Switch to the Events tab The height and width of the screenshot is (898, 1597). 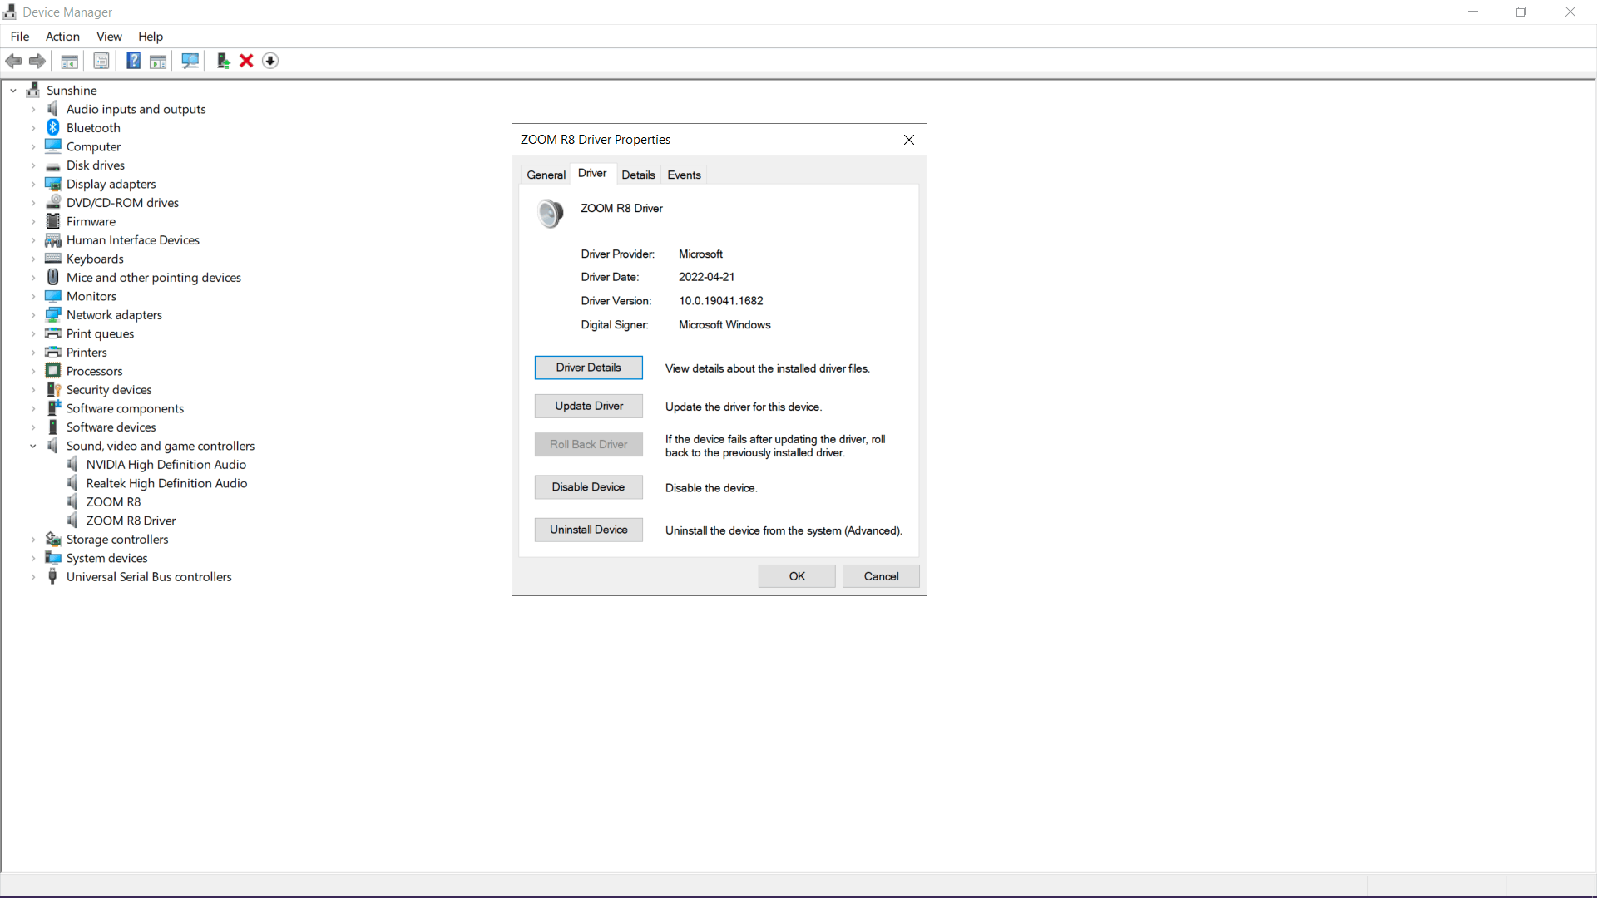tap(684, 175)
